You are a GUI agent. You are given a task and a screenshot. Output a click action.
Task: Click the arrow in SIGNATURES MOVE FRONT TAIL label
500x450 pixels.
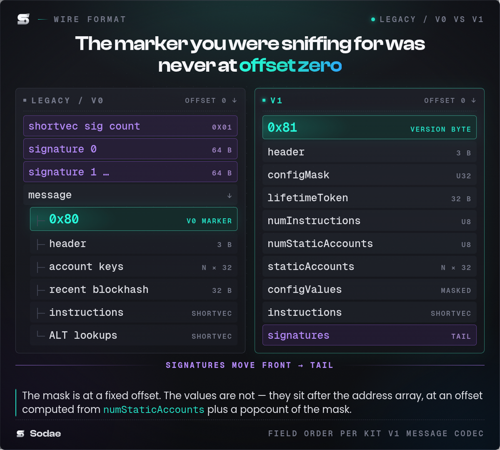point(301,365)
